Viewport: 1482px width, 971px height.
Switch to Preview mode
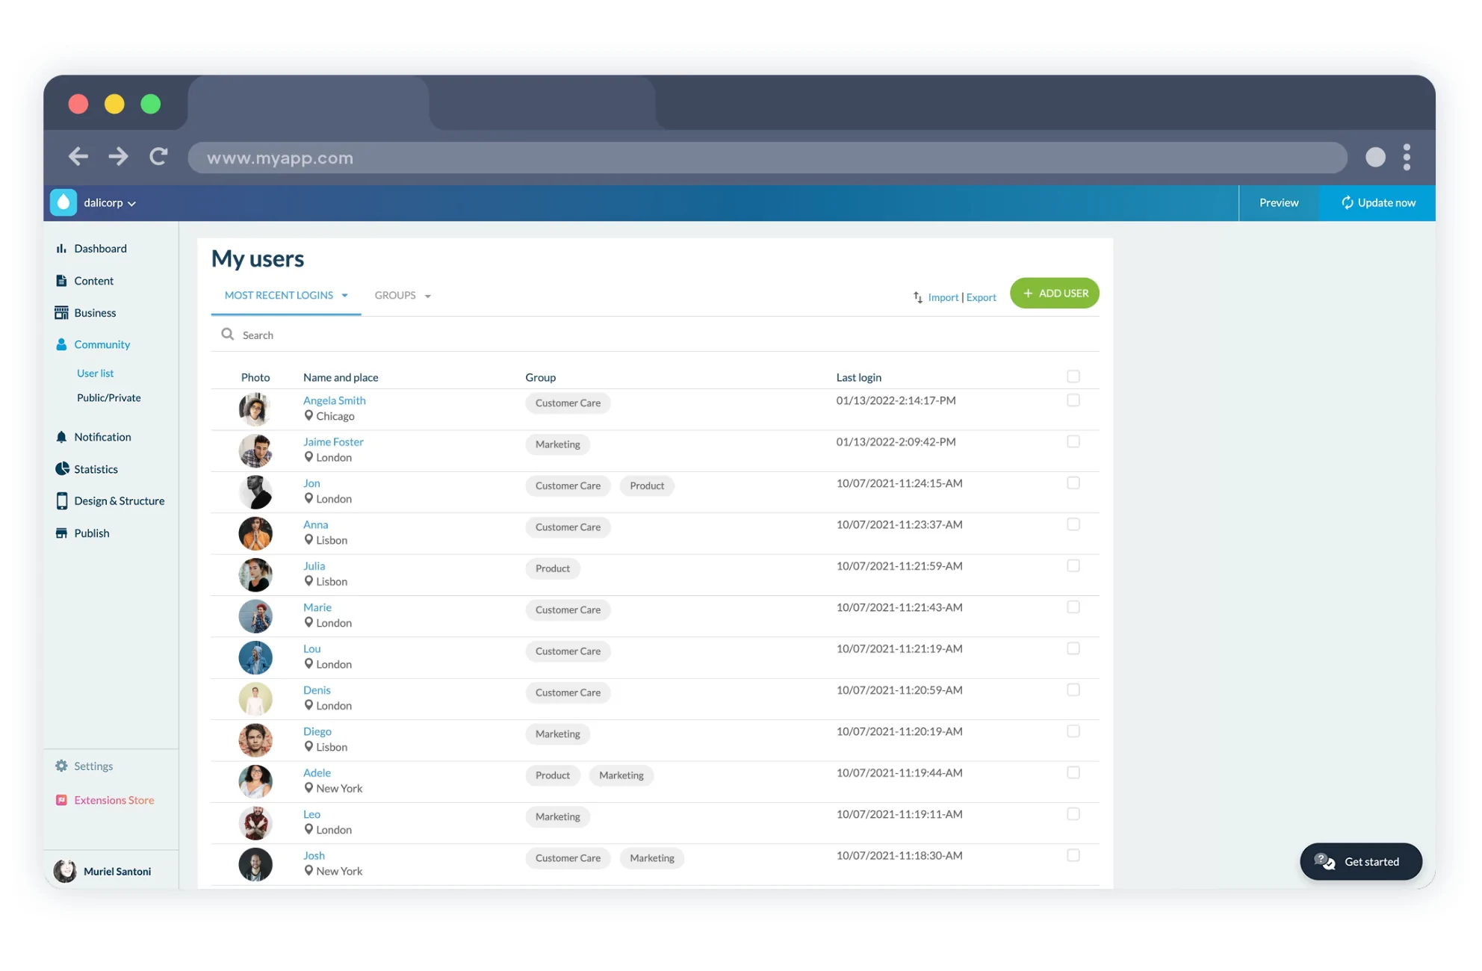pyautogui.click(x=1278, y=202)
